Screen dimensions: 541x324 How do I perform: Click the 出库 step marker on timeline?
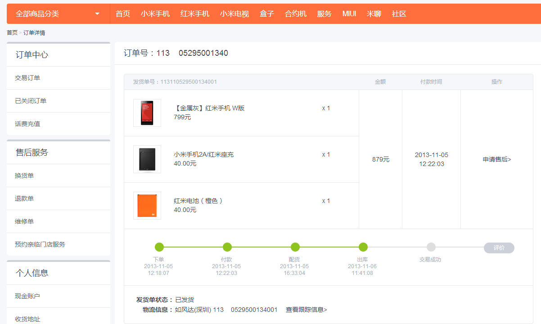click(363, 247)
